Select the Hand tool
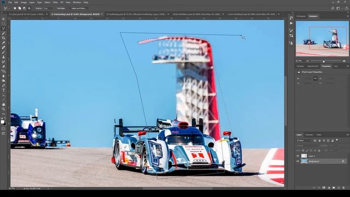Screen dimensions: 350x197 pos(3,105)
